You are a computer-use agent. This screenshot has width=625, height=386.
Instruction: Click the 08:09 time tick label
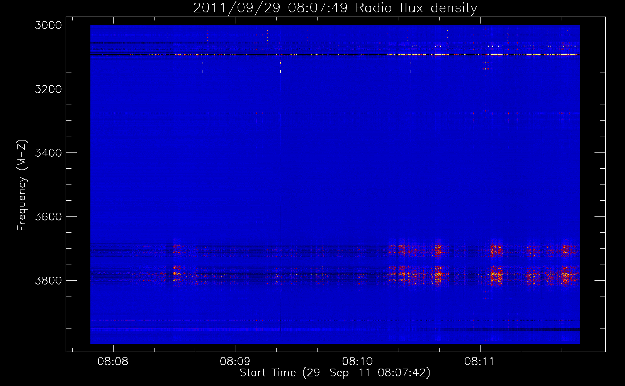[235, 361]
